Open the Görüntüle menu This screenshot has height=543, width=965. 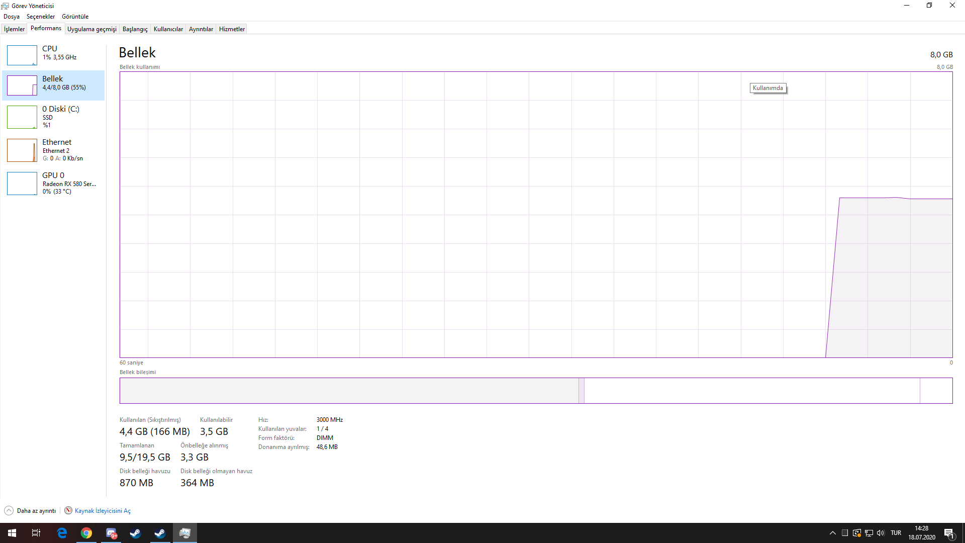click(x=75, y=17)
